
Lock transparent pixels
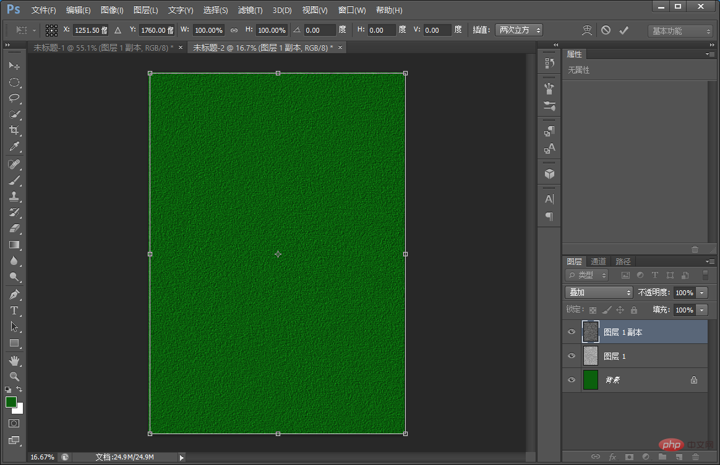coord(593,310)
